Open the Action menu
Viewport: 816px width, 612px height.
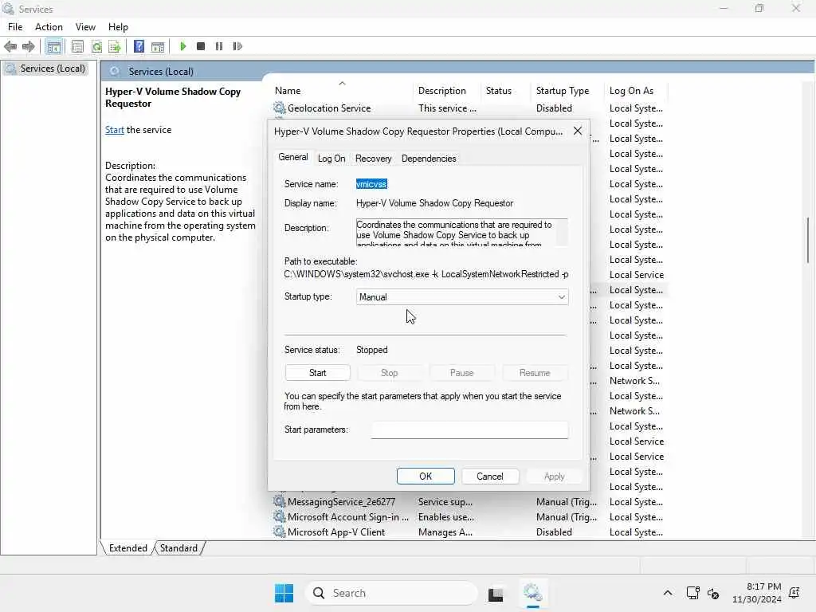click(x=49, y=27)
